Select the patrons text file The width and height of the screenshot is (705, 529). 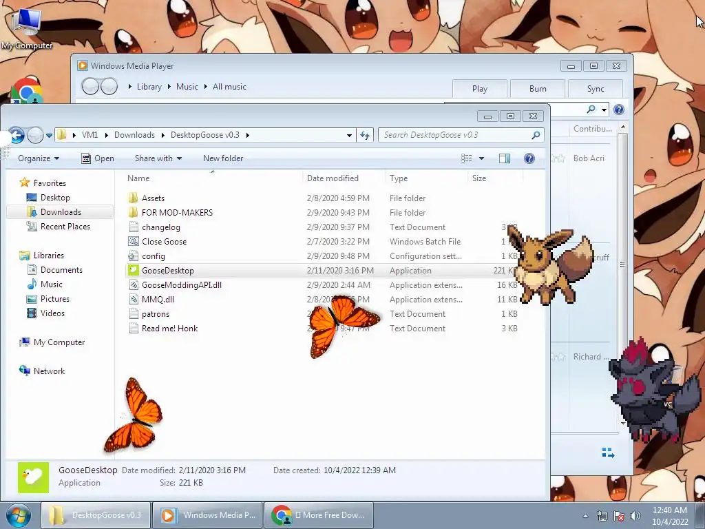coord(155,314)
